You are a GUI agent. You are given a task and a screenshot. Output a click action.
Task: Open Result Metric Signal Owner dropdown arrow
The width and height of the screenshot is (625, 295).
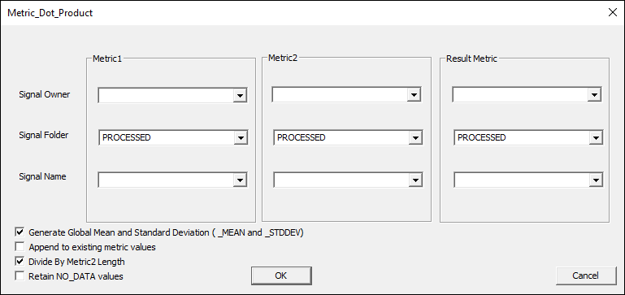(594, 95)
